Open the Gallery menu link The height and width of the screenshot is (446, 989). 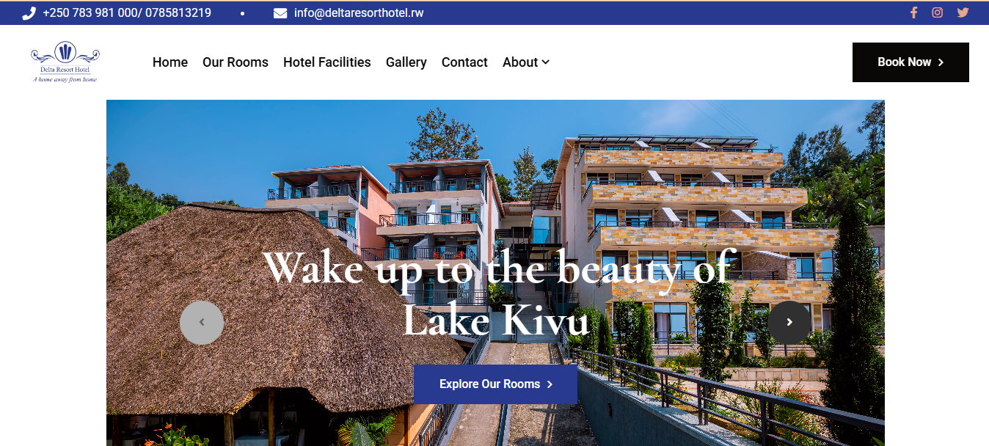point(406,62)
